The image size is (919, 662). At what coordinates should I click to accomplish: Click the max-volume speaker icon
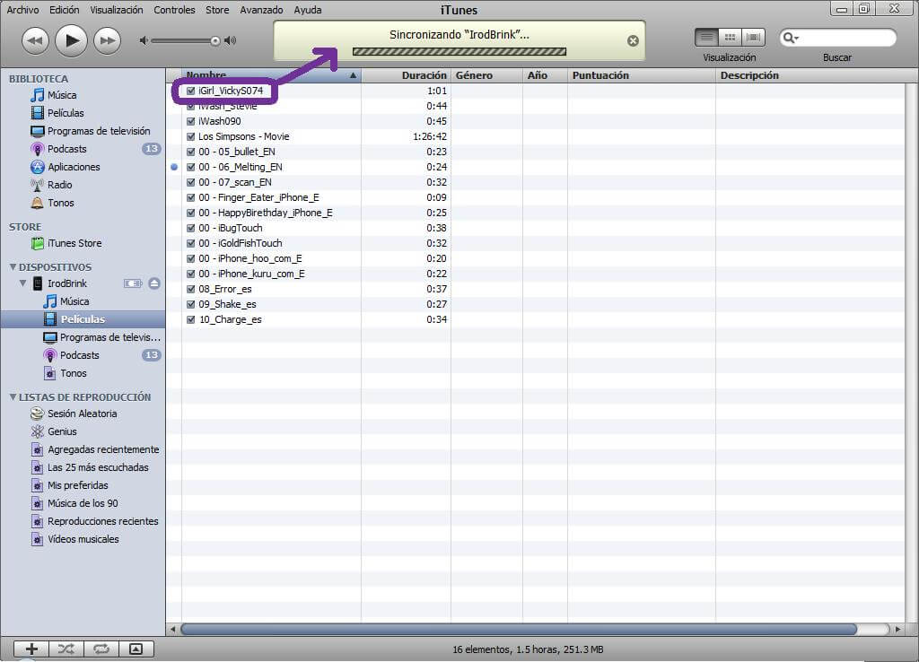pos(231,40)
